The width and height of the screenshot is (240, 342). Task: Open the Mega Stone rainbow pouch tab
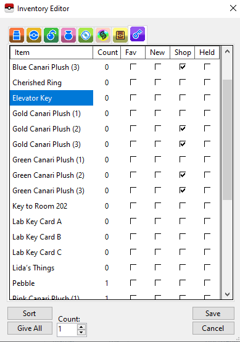coord(103,35)
